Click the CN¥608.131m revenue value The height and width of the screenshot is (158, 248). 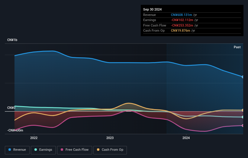[182, 15]
